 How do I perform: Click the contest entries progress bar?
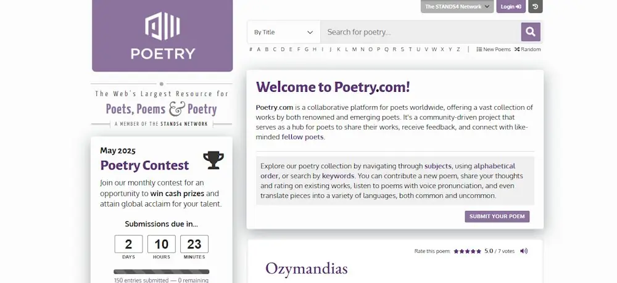point(161,272)
